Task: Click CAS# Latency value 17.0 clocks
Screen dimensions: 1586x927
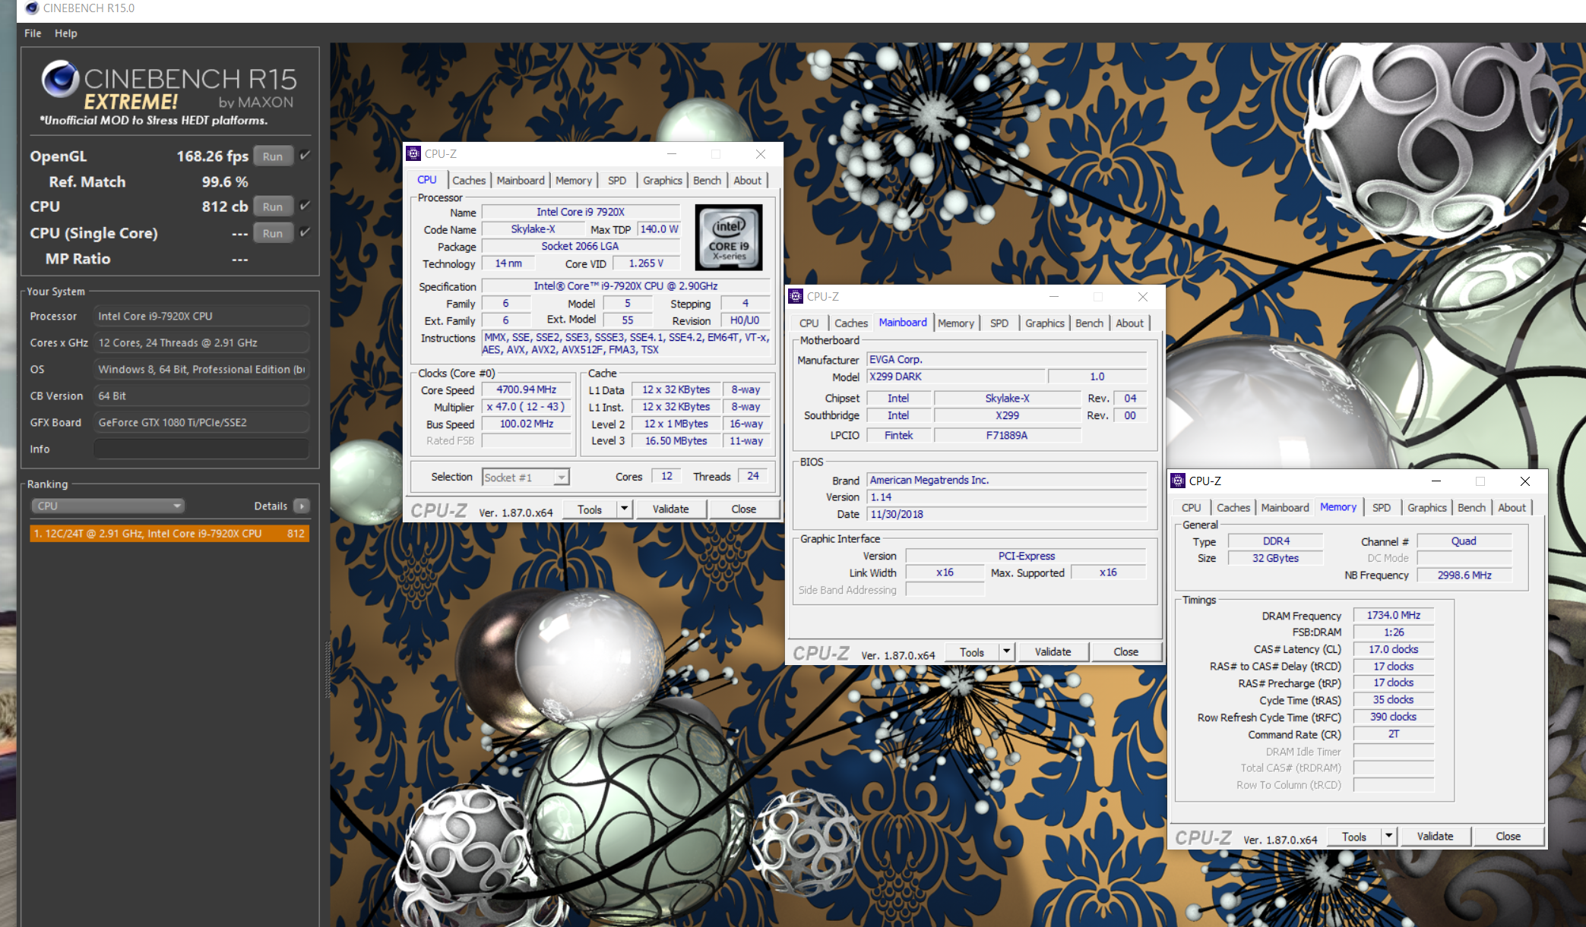Action: pyautogui.click(x=1393, y=650)
